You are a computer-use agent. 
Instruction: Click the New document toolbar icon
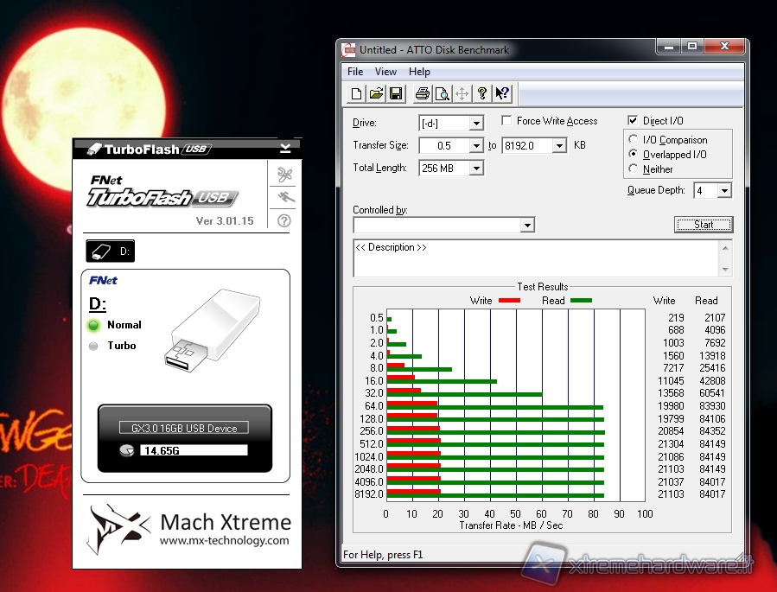[357, 93]
